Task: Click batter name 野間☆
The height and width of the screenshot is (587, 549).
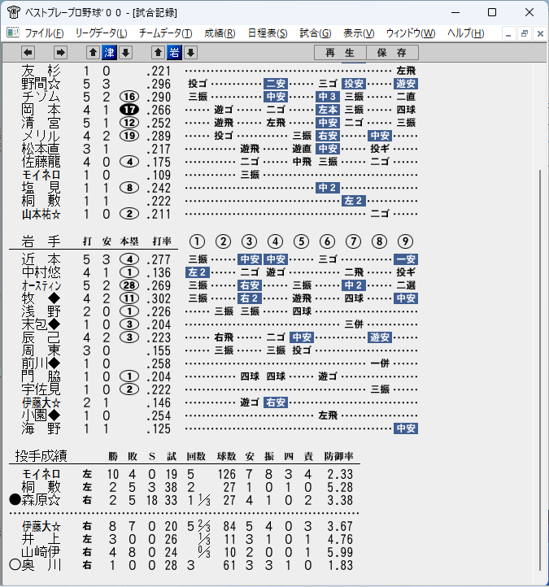Action: [41, 84]
